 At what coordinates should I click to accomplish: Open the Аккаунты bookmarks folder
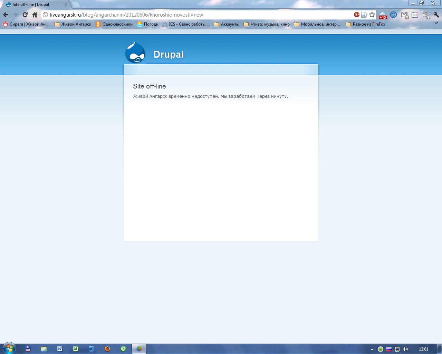(227, 24)
